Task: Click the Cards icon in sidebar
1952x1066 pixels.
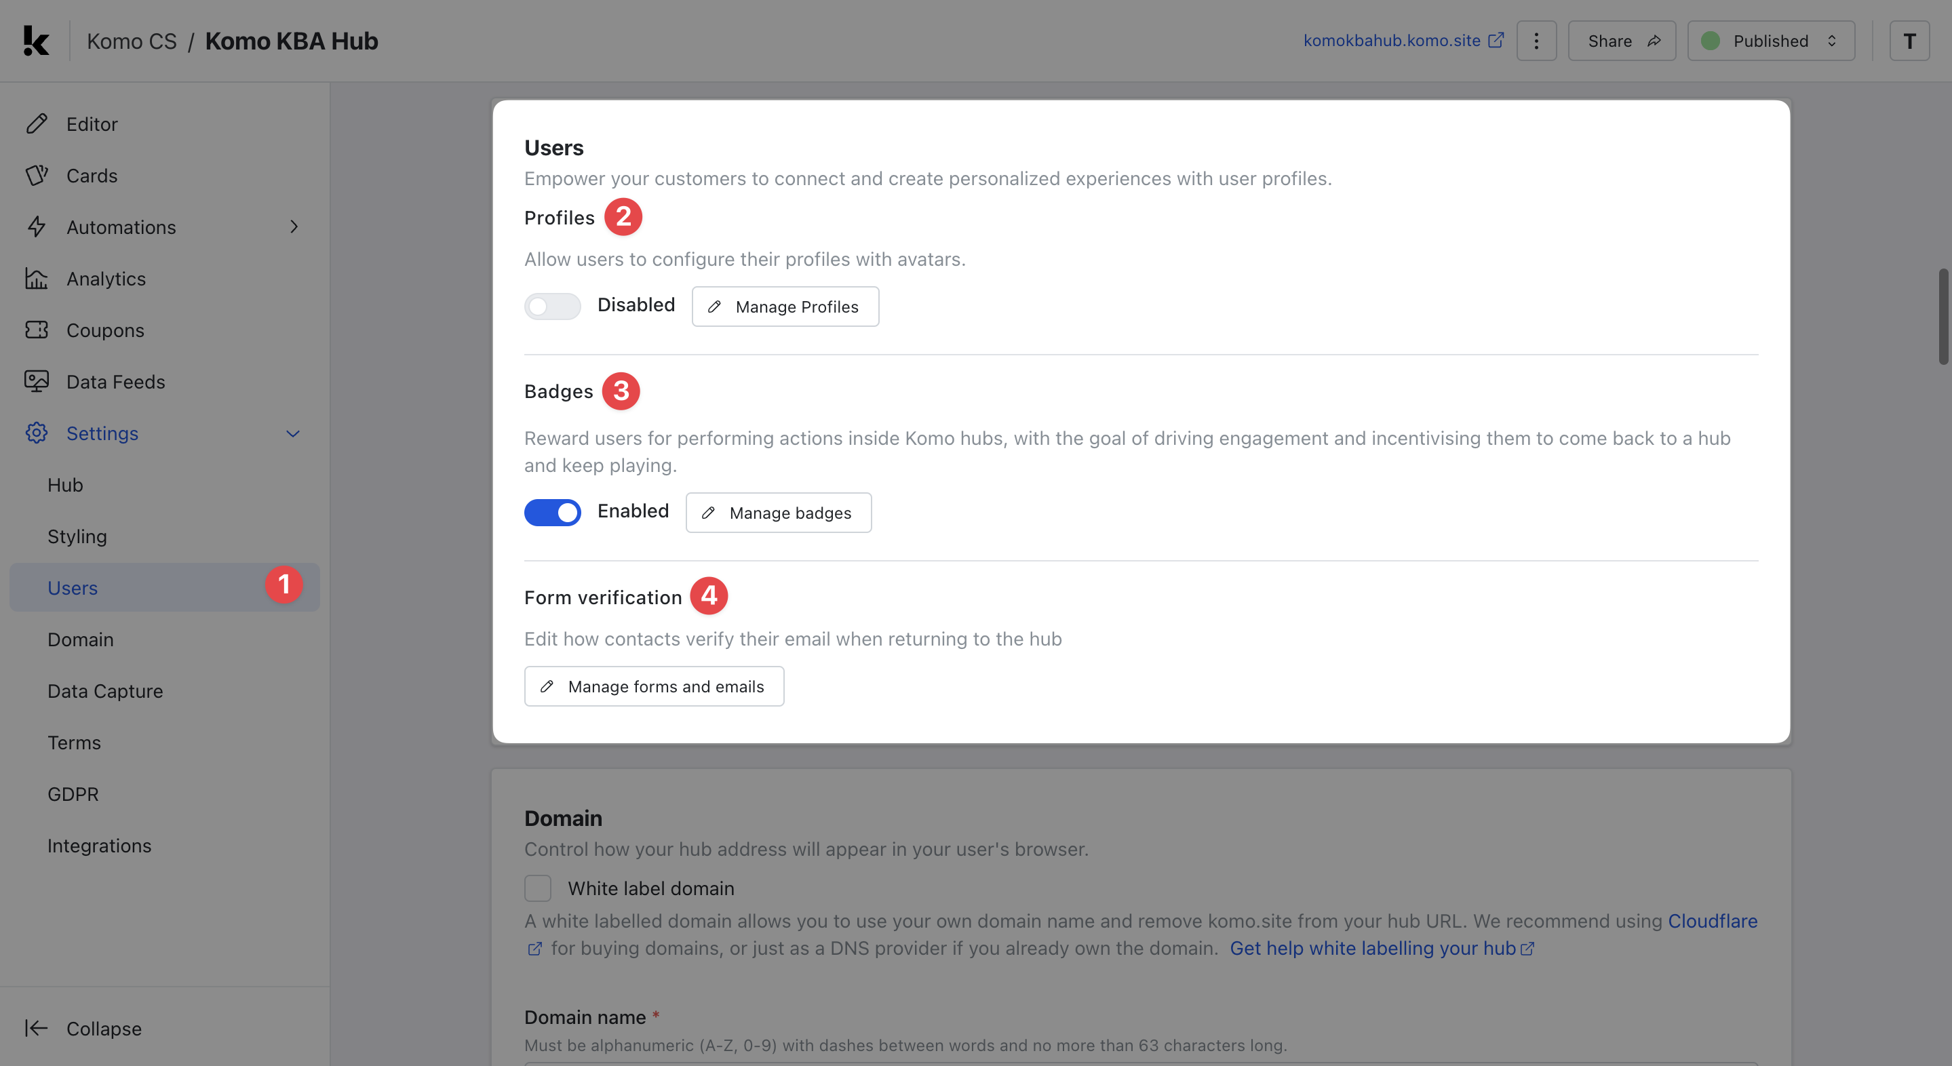Action: click(37, 175)
